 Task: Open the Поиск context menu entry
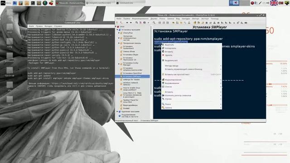point(191,104)
